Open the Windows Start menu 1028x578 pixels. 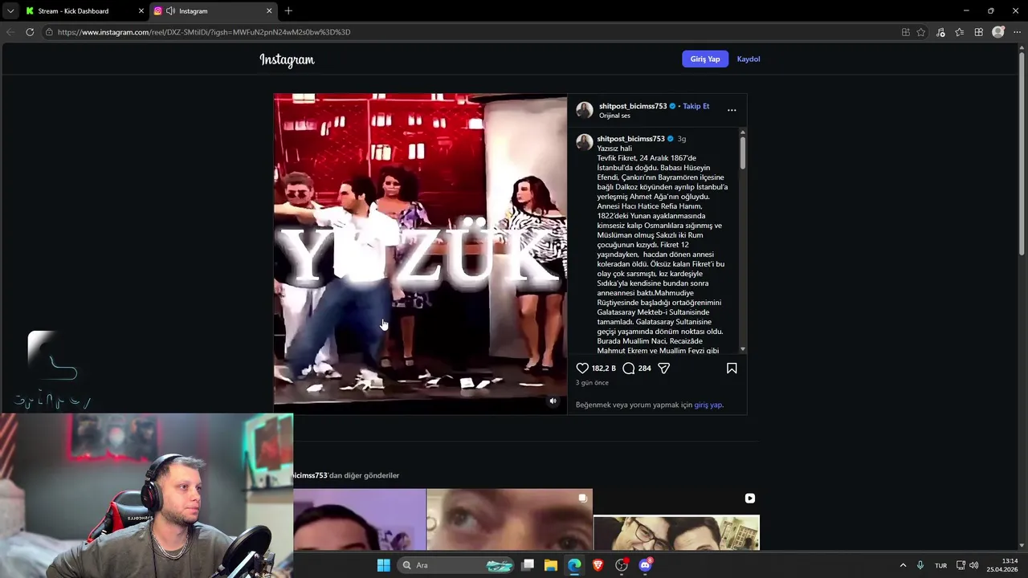coord(384,565)
